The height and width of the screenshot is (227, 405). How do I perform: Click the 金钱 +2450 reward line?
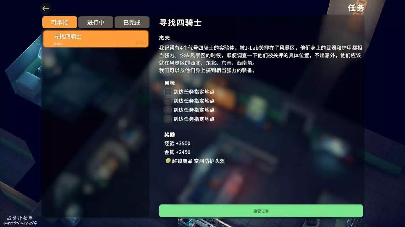point(177,152)
